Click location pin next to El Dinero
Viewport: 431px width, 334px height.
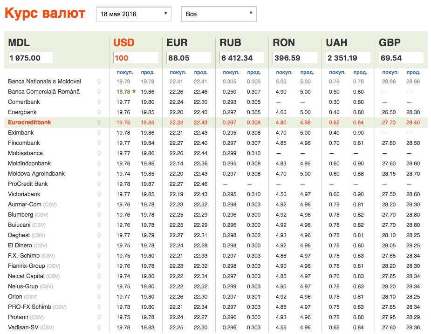pos(99,245)
